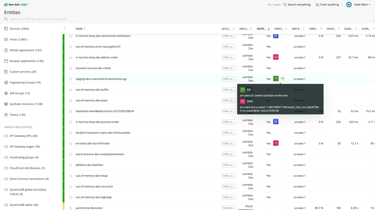Open event-streams-dev-createDynamoItem entity
Image resolution: width=375 pixels, height=210 pixels.
click(100, 154)
